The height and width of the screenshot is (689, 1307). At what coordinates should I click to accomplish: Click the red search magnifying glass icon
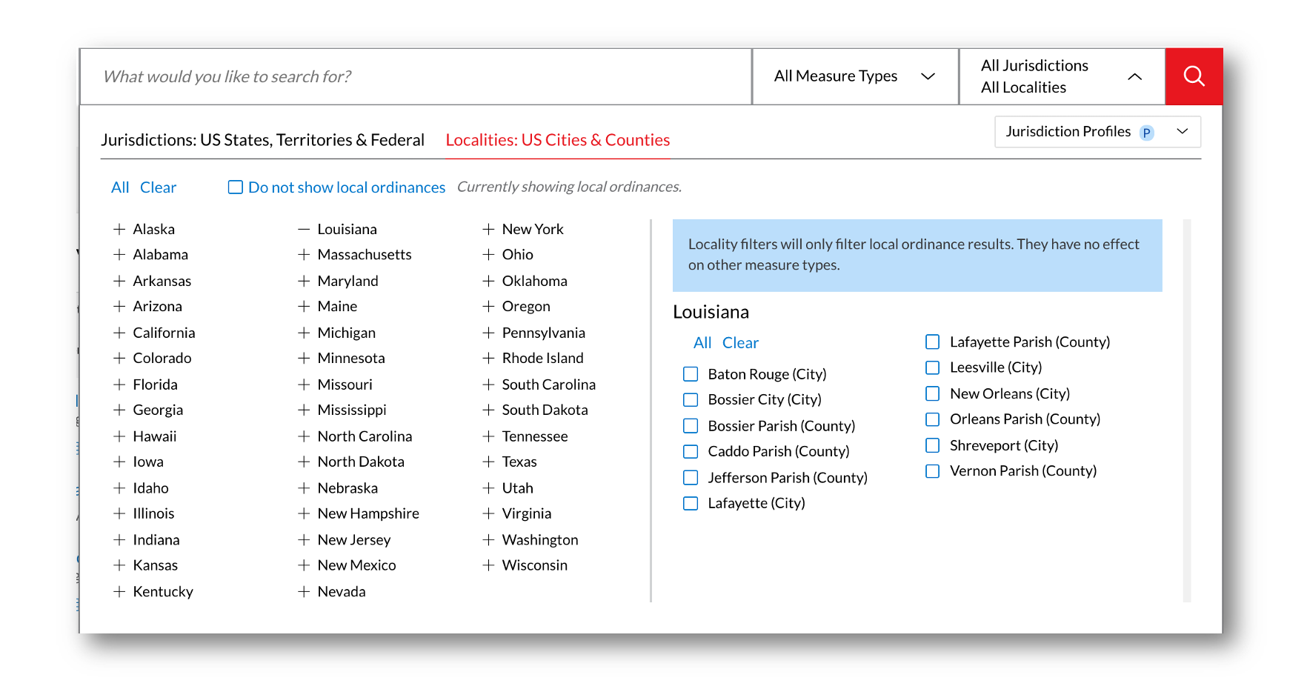[1194, 76]
